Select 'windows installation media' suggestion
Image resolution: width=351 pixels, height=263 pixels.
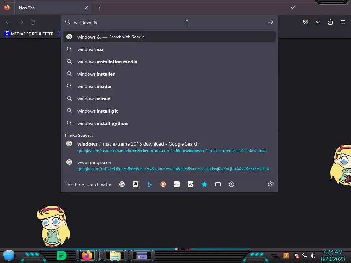click(x=169, y=62)
